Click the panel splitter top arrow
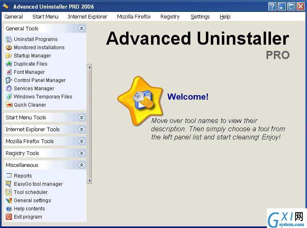The image size is (307, 228). tap(89, 68)
